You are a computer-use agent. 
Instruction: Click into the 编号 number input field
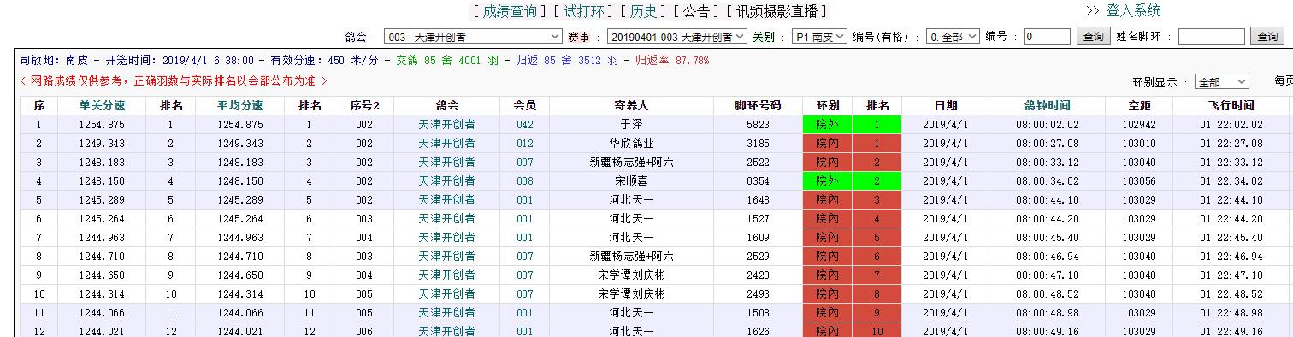click(x=1047, y=37)
